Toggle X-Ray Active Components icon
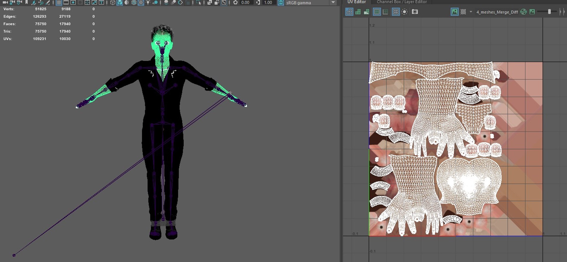Image resolution: width=567 pixels, height=262 pixels. pyautogui.click(x=216, y=2)
